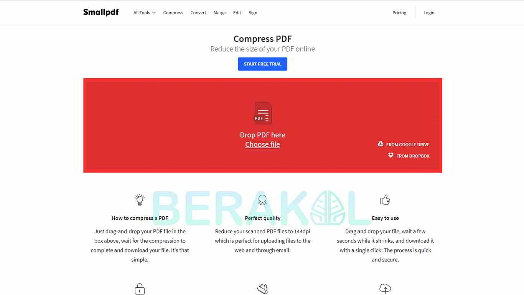Image resolution: width=524 pixels, height=295 pixels.
Task: Click the Start Free Trial button
Action: click(262, 64)
